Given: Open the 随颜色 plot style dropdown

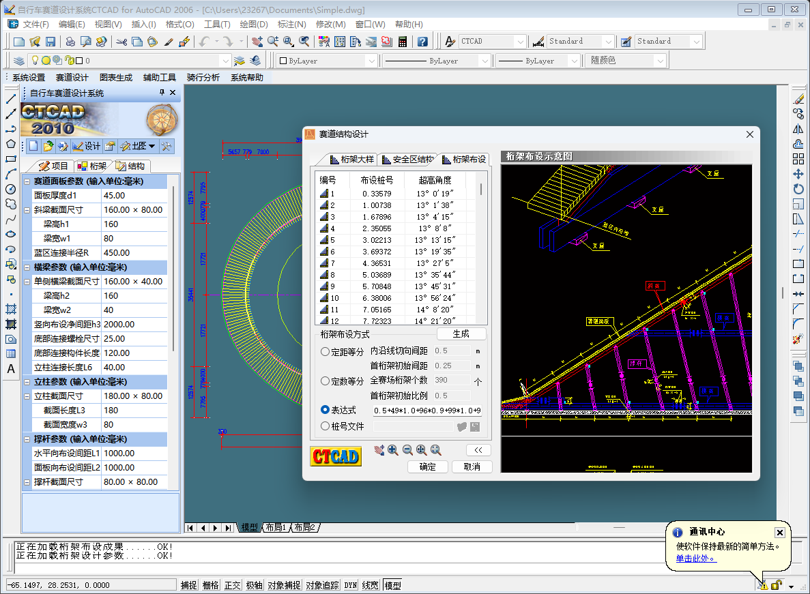Looking at the screenshot, I should click(660, 61).
